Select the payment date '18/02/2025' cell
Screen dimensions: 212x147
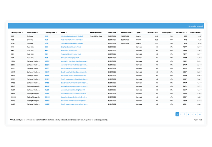point(125,36)
